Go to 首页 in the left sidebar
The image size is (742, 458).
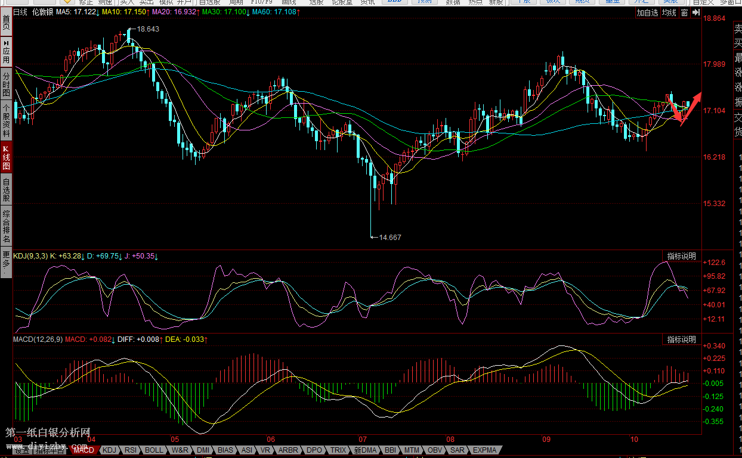tap(6, 23)
